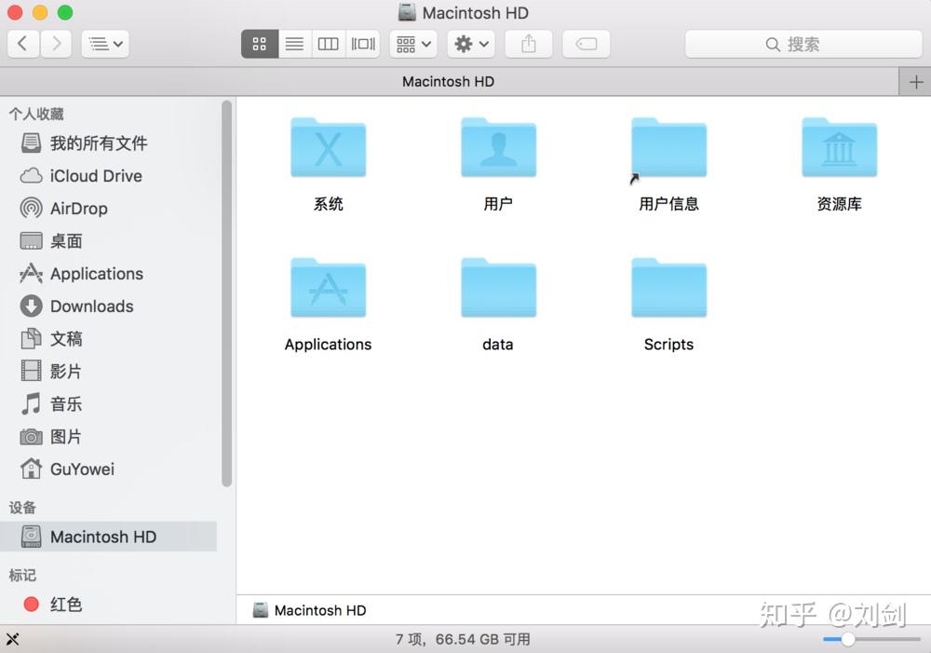Open Downloads from the sidebar
Viewport: 931px width, 653px height.
89,306
